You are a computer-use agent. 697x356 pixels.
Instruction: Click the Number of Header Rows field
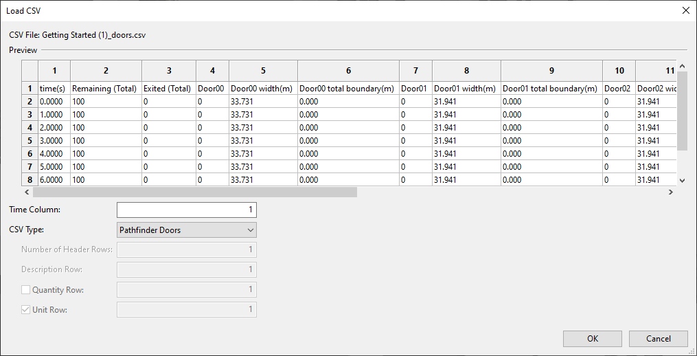click(x=187, y=249)
